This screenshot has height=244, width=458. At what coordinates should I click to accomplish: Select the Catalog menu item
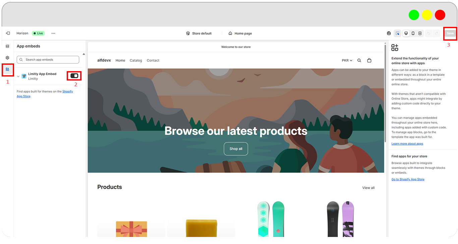coord(136,60)
